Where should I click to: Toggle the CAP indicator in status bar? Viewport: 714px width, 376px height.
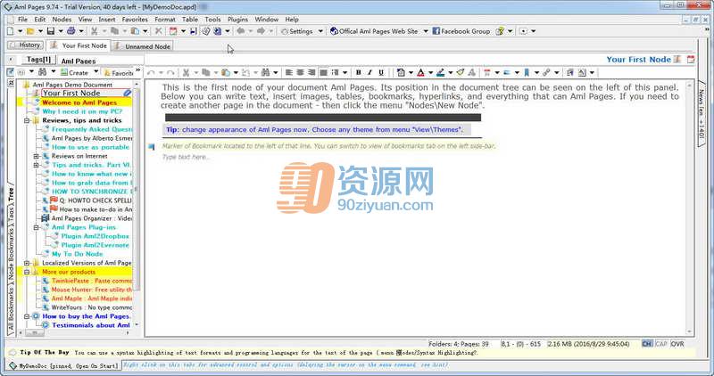(x=661, y=344)
